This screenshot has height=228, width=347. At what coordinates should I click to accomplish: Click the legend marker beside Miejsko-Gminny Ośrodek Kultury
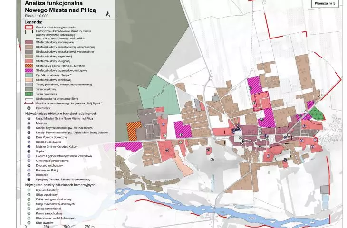29,147
